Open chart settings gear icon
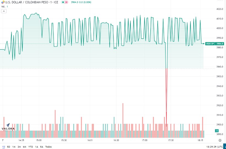The width and height of the screenshot is (226, 149). coord(220,140)
